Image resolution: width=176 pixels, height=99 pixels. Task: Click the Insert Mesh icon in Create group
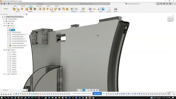point(14,9)
